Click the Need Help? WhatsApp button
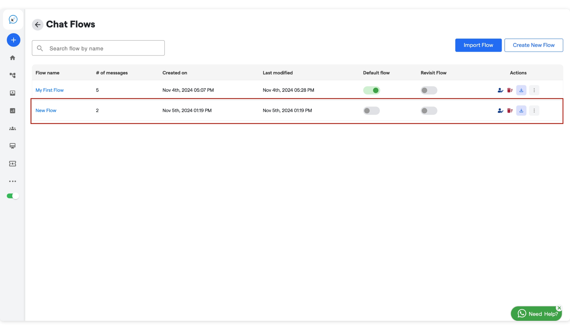This screenshot has width=570, height=330. click(x=536, y=314)
